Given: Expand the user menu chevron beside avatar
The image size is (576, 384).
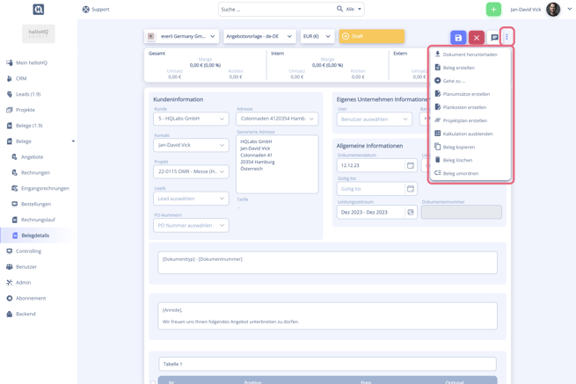Looking at the screenshot, I should 569,9.
